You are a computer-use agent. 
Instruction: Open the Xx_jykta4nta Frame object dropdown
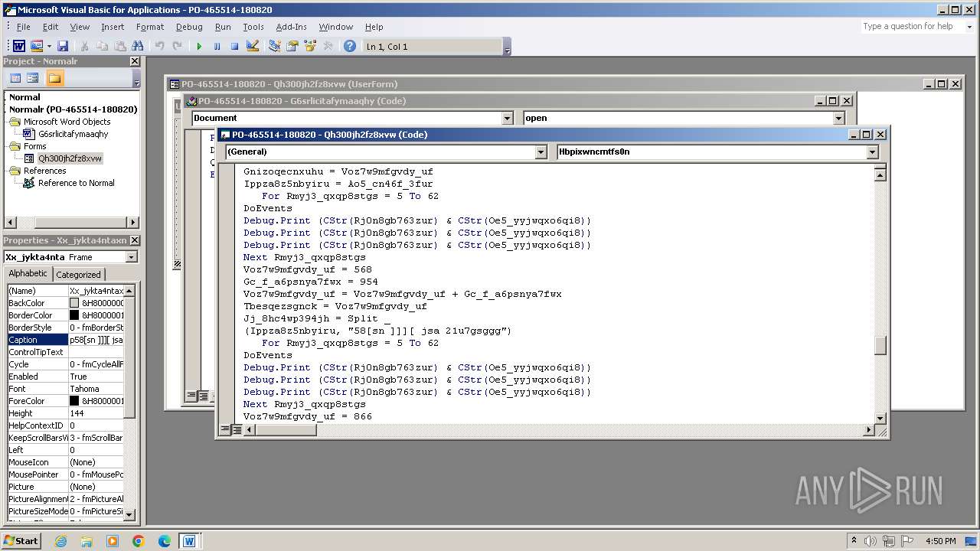131,257
